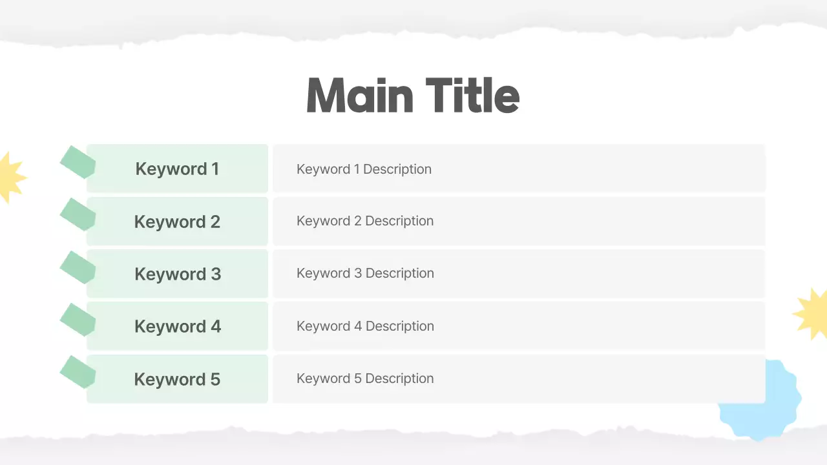Click the Keyword 3 Description text
The width and height of the screenshot is (827, 465).
click(365, 273)
